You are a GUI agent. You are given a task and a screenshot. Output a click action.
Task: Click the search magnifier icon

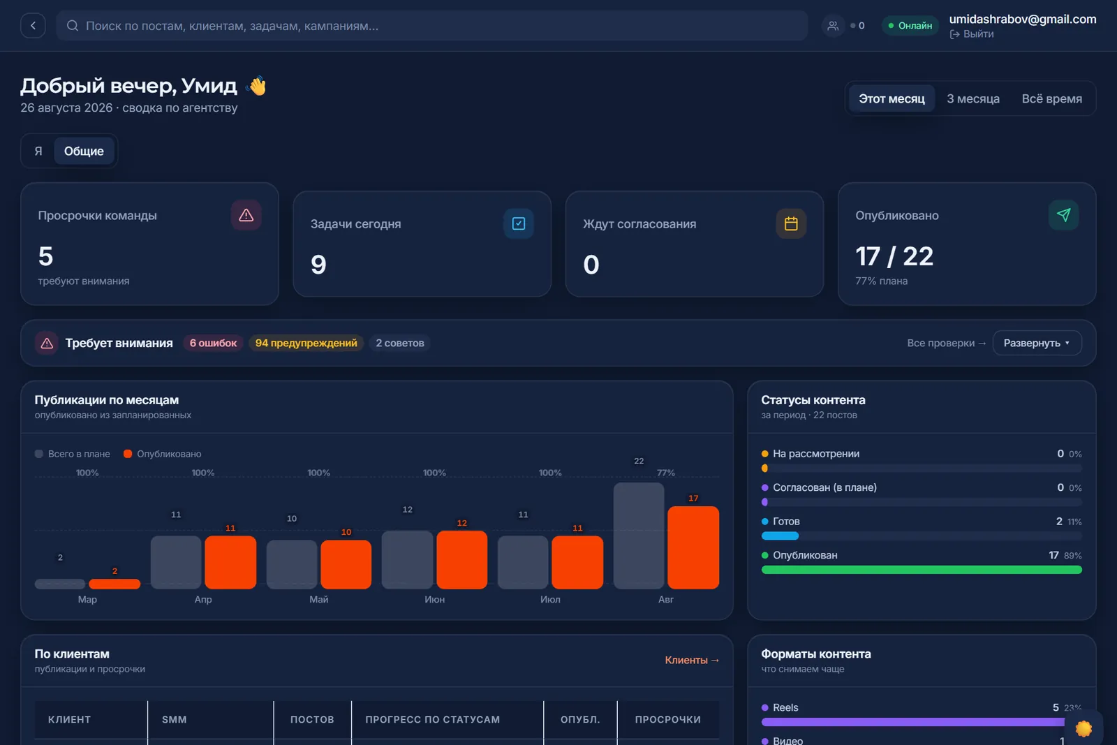pos(72,26)
